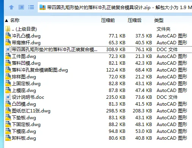This screenshot has width=192, height=148.
Task: Select the icon of 落料冲孔复合模装配图.dwg
Action: pyautogui.click(x=8, y=70)
